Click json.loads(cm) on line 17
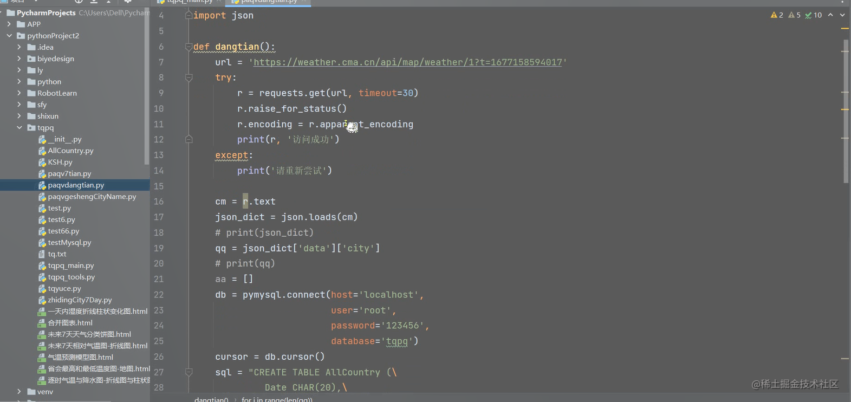Image resolution: width=851 pixels, height=402 pixels. [320, 217]
